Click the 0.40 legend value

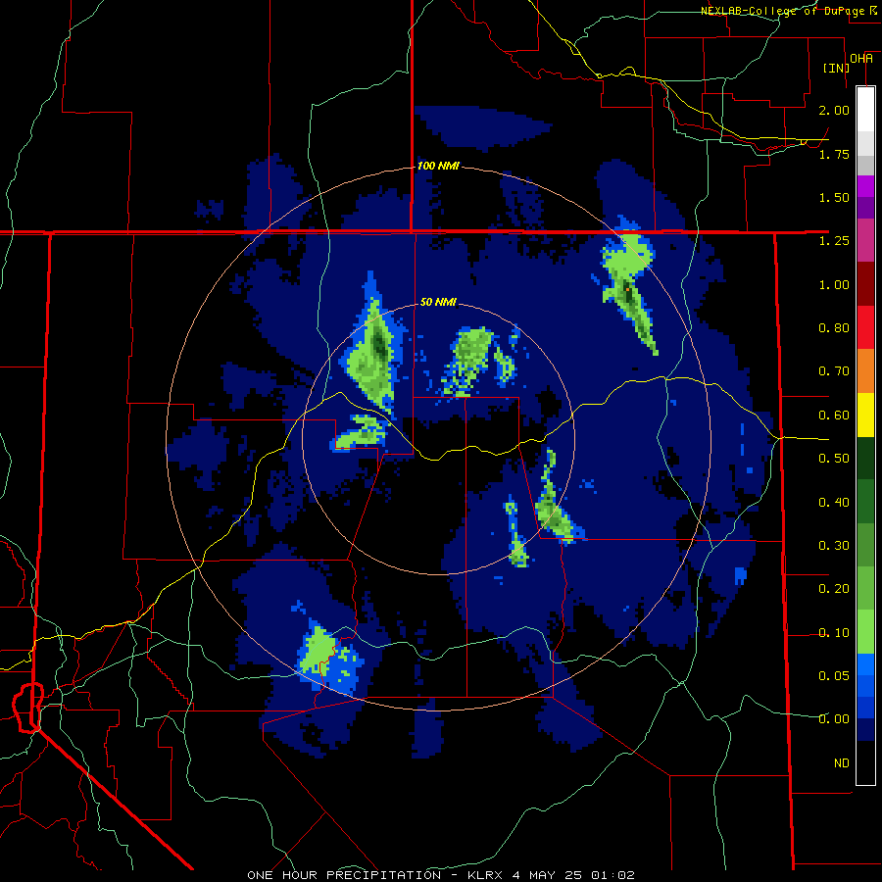[834, 503]
